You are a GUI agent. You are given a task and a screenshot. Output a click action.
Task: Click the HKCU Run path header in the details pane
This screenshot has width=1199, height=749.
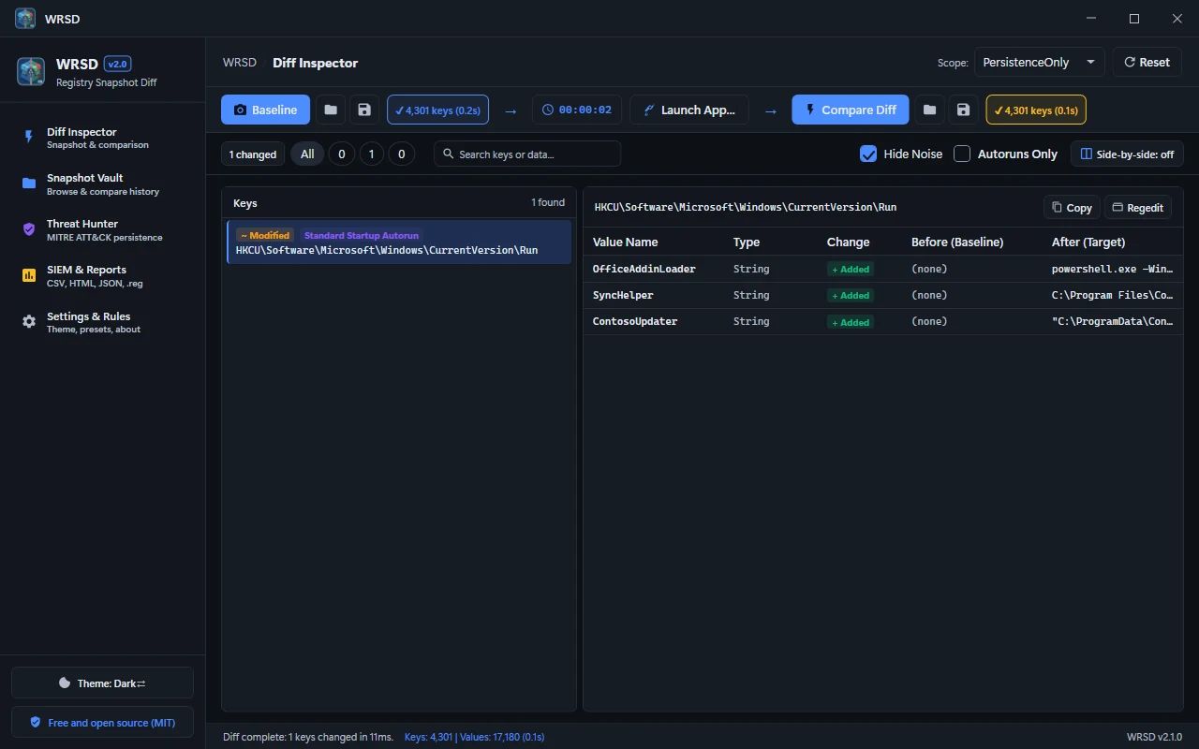coord(746,207)
